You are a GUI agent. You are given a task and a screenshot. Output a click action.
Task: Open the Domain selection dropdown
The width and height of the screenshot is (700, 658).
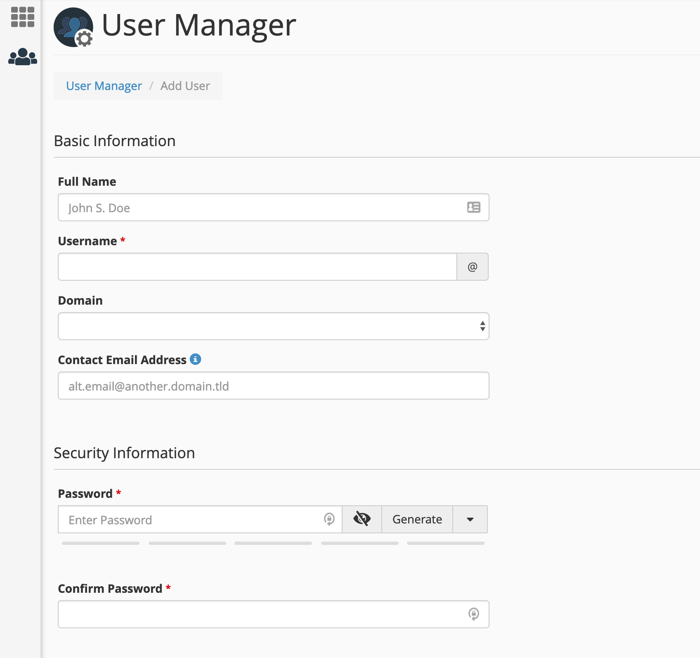coord(273,326)
